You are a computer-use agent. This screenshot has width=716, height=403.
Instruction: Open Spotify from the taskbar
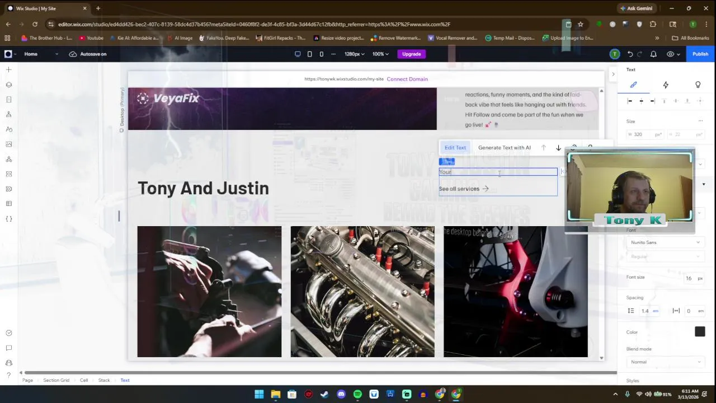point(357,394)
